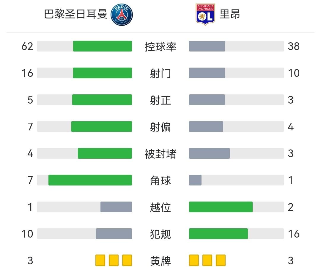The width and height of the screenshot is (321, 273).
Task: Click the 被封堵 stat label
Action: 160,154
